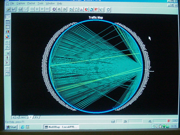
Task: Click the red exclamation mark sidebar icon
Action: [x=8, y=58]
